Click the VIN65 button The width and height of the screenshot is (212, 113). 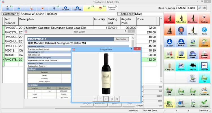pos(193,42)
